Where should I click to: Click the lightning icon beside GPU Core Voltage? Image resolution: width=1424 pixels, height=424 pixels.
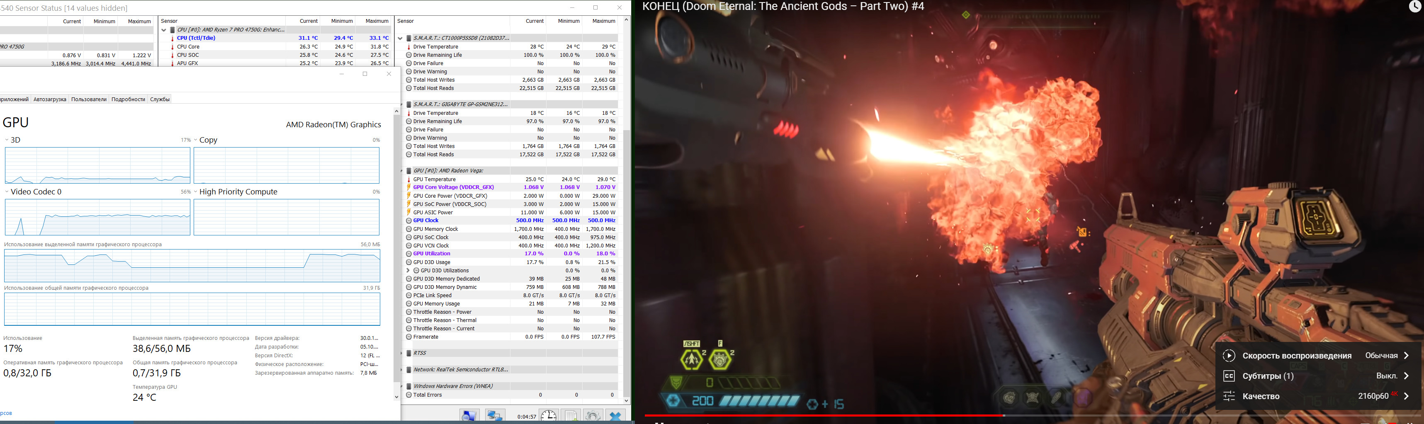point(408,187)
